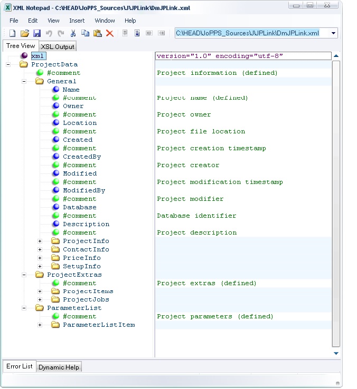Click the version="1.0" encoding value field
Image resolution: width=357 pixels, height=389 pixels.
pos(243,56)
